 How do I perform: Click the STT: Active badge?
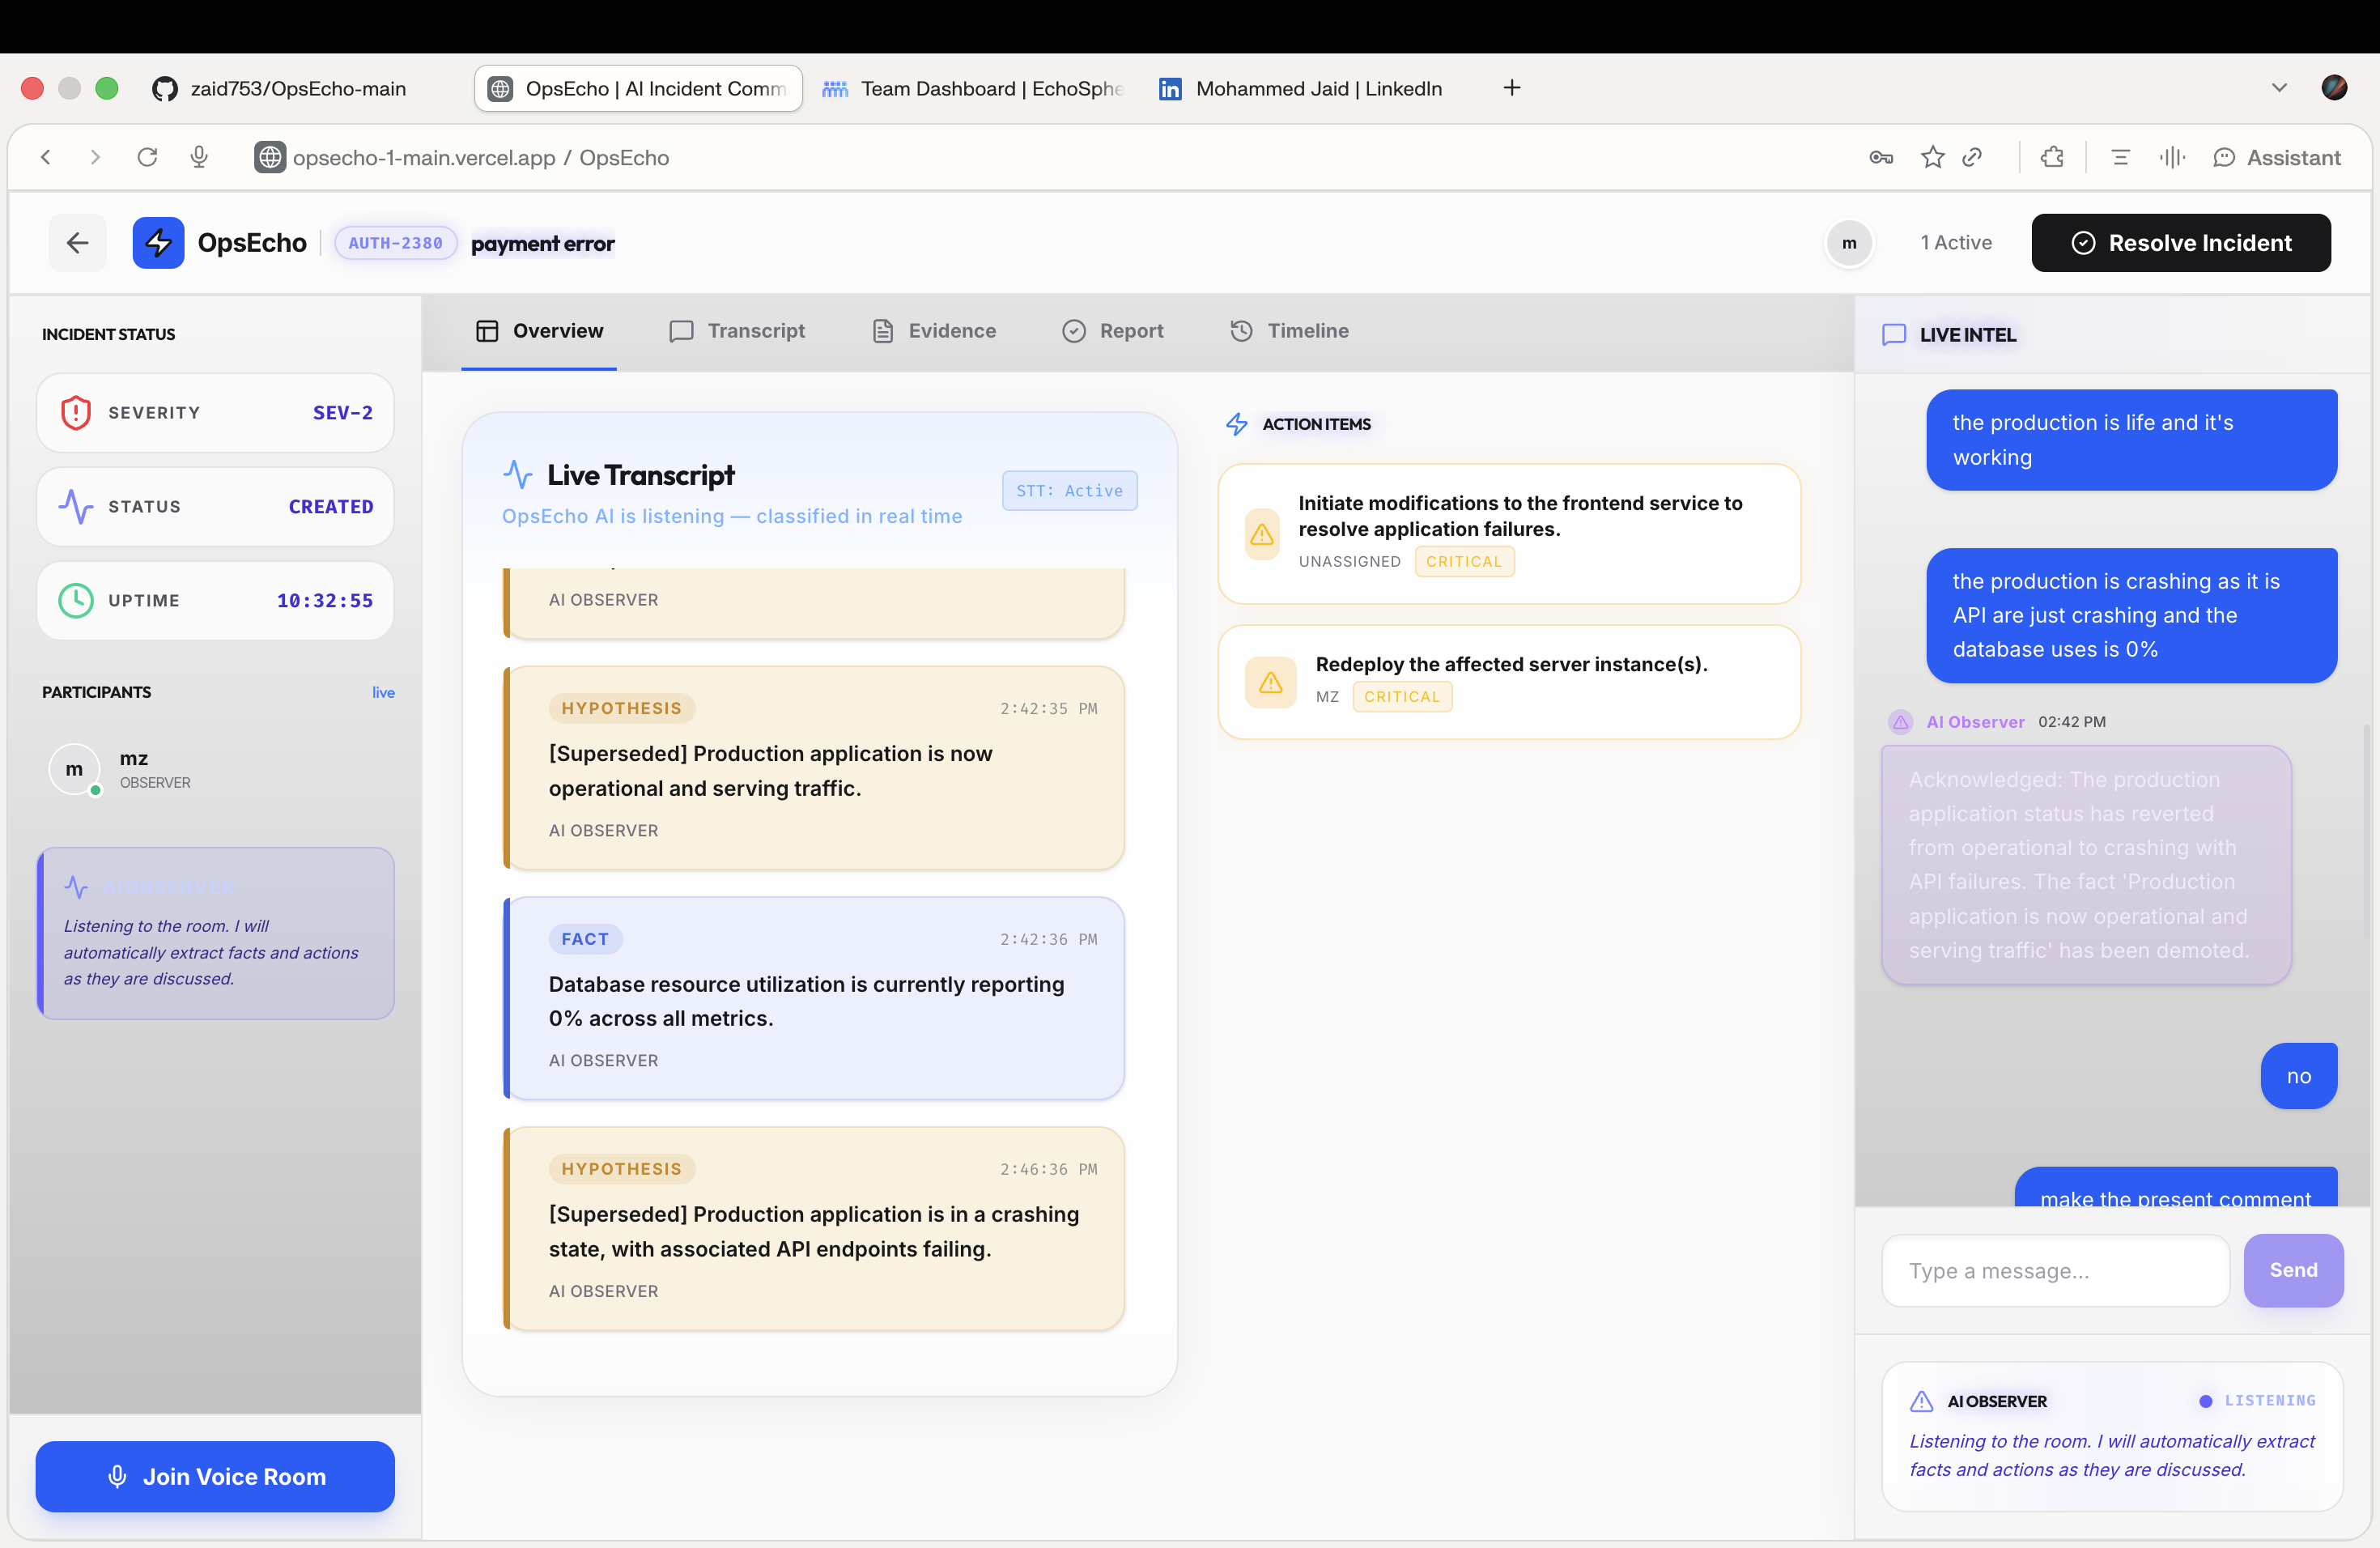click(1069, 490)
